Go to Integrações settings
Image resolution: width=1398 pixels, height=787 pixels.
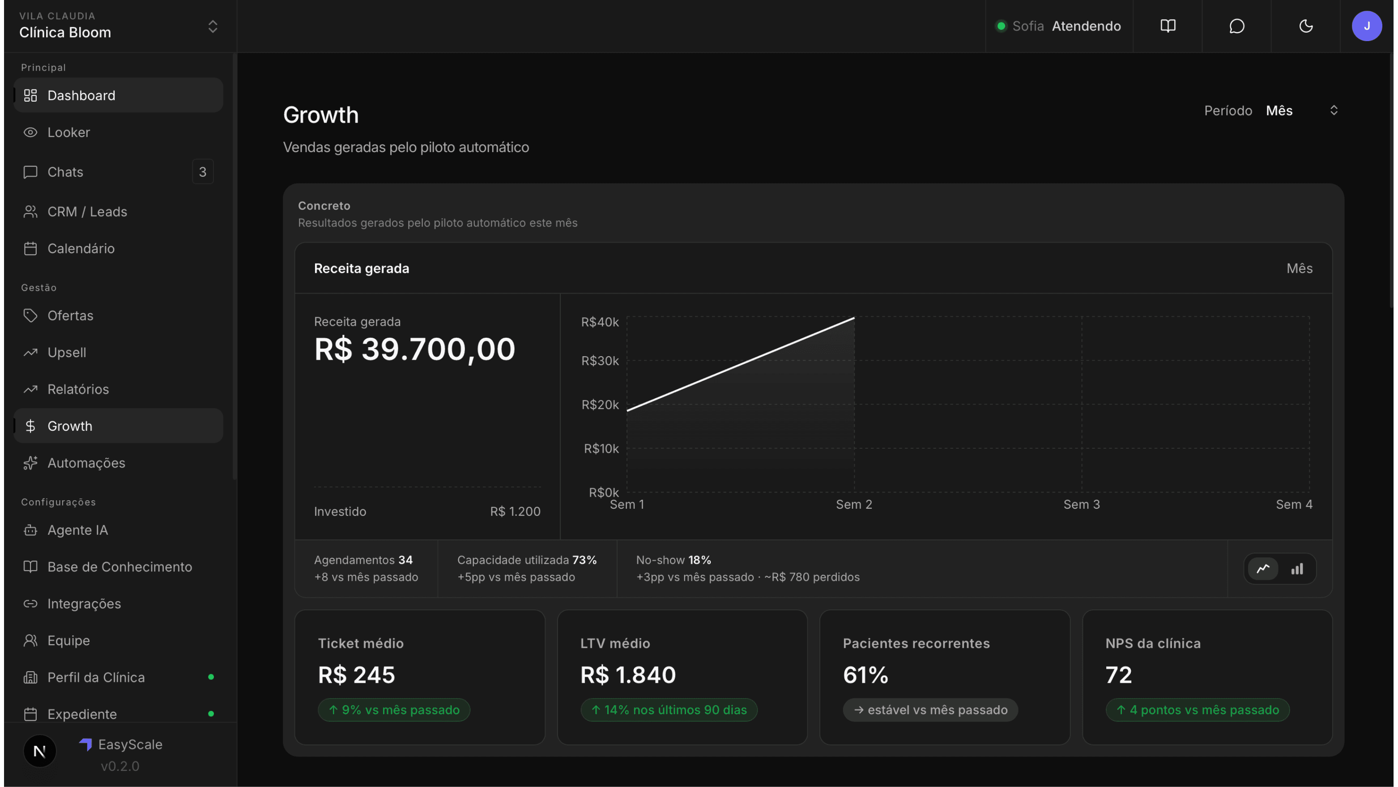118,604
